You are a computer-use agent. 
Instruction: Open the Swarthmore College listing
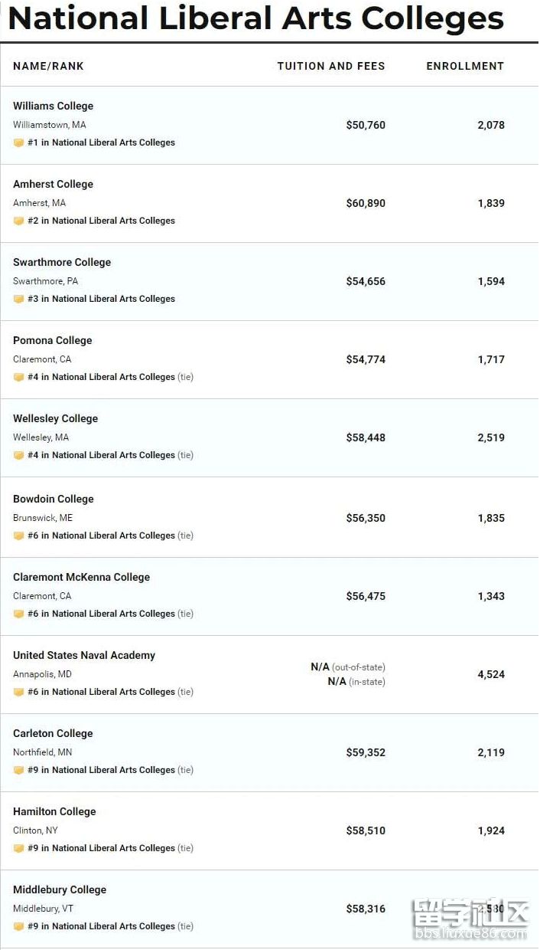pyautogui.click(x=62, y=262)
